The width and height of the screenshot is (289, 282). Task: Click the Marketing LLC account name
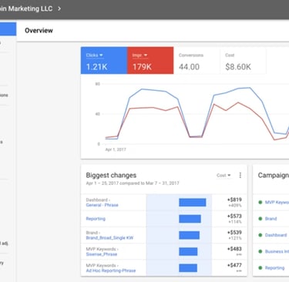click(26, 8)
